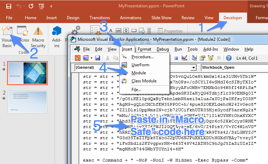Click the Repeat/Redo icon in the title bar
The image size is (268, 164).
31,6
